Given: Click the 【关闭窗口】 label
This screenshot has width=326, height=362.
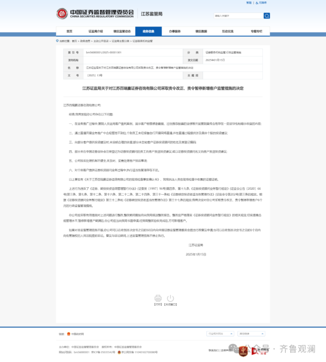Looking at the screenshot, I should [x=171, y=305].
